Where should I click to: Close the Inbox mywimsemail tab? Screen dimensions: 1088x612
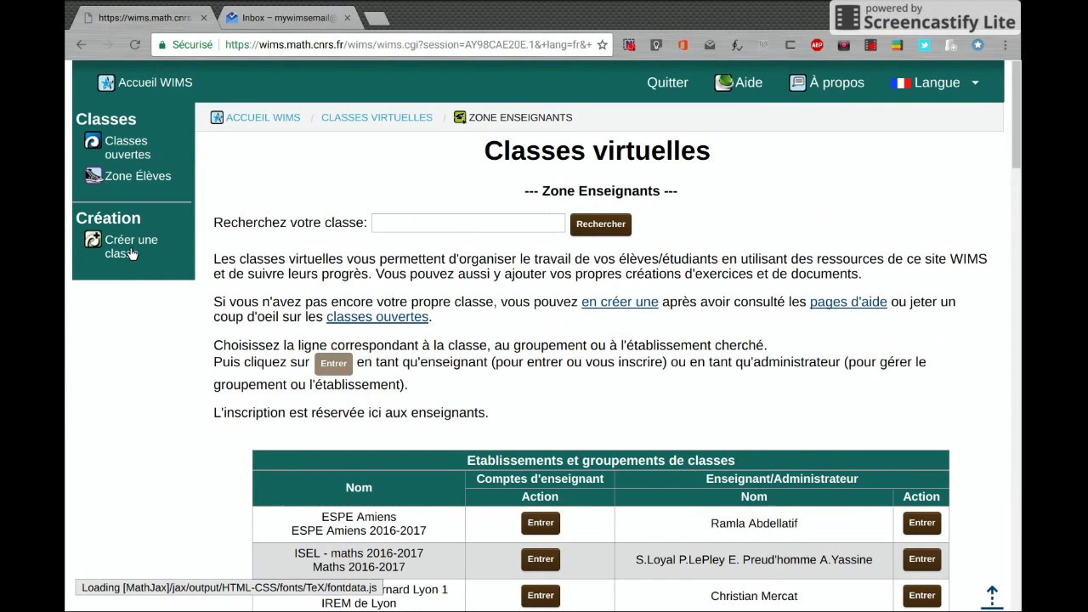click(347, 18)
